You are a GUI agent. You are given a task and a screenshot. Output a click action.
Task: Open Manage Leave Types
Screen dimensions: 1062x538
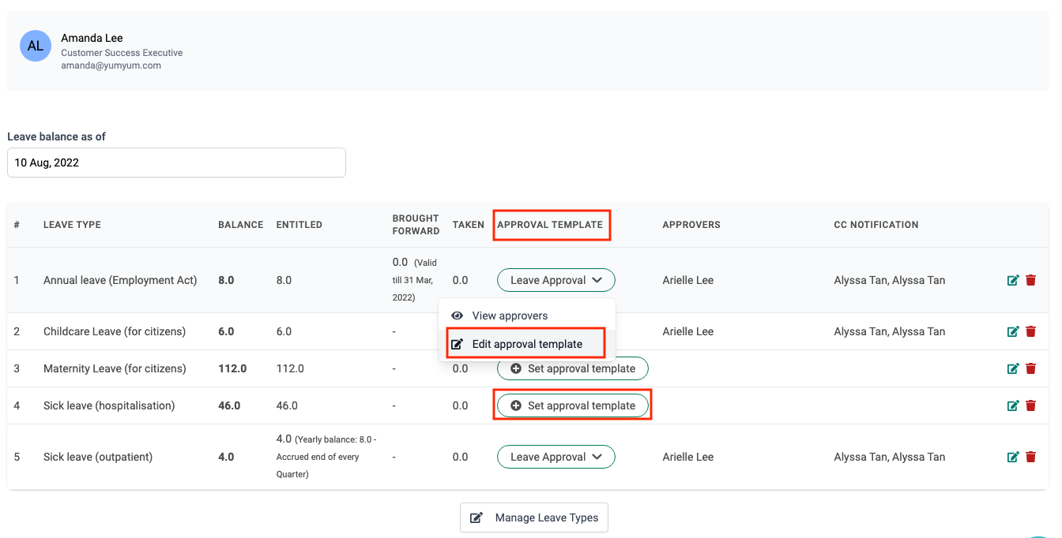tap(534, 517)
